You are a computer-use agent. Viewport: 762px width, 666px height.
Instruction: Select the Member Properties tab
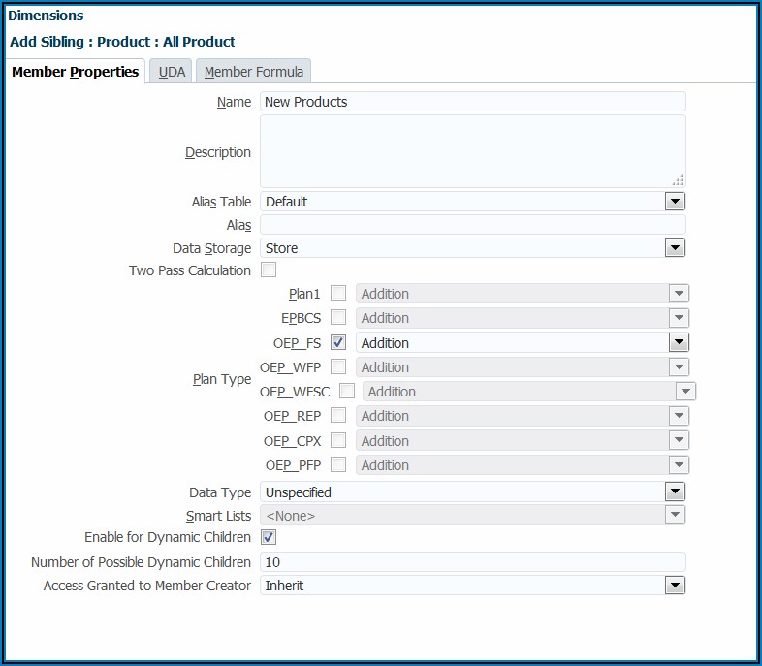coord(75,72)
